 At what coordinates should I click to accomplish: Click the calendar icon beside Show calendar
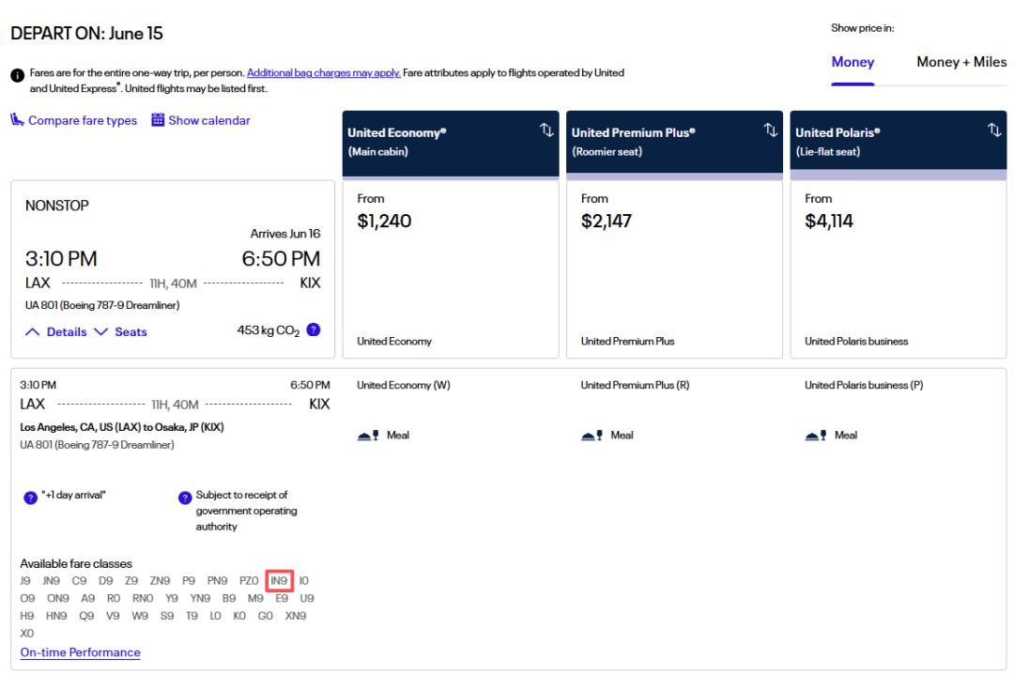click(158, 119)
